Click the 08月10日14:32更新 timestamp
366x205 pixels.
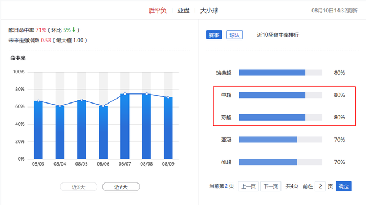(334, 11)
